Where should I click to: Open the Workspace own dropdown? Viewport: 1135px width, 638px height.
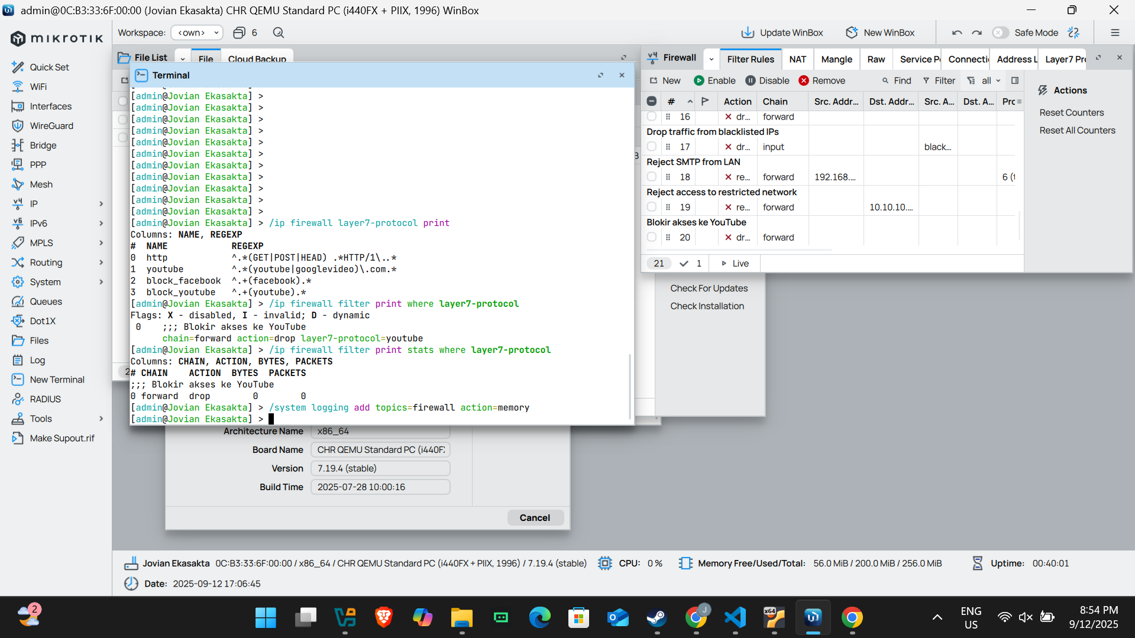(x=197, y=33)
